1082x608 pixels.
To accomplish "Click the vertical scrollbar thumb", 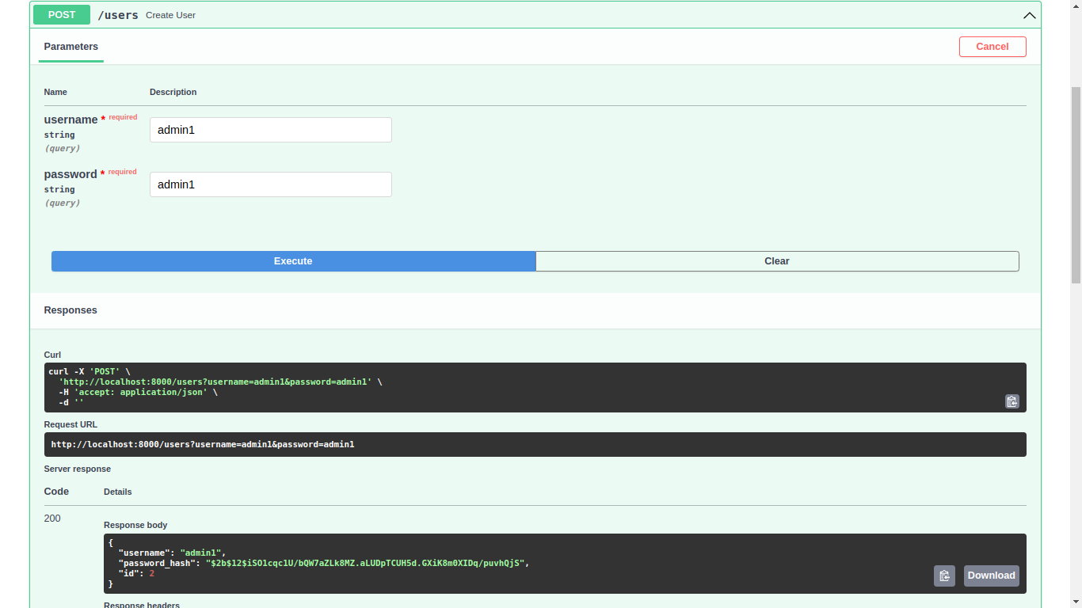I will (1075, 174).
